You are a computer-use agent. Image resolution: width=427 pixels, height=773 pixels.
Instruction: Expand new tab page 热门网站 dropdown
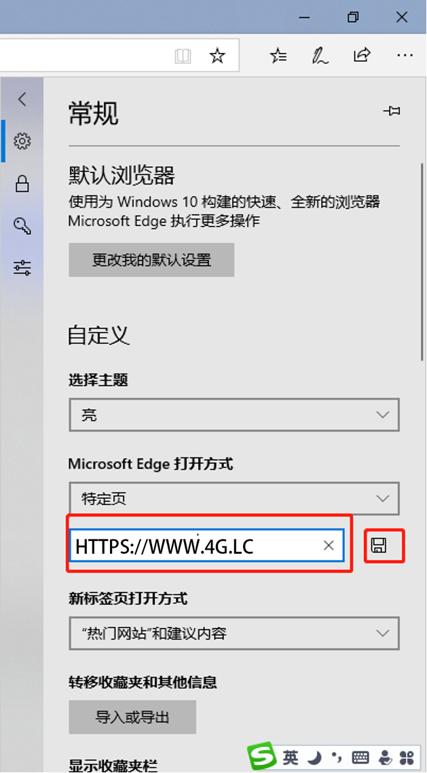[234, 633]
